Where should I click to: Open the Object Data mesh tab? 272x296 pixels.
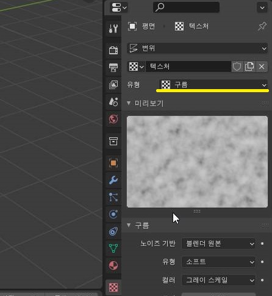pos(113,248)
